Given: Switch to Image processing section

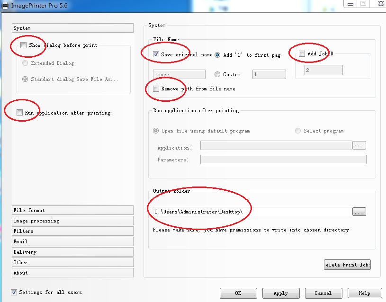Looking at the screenshot, I should [72, 221].
